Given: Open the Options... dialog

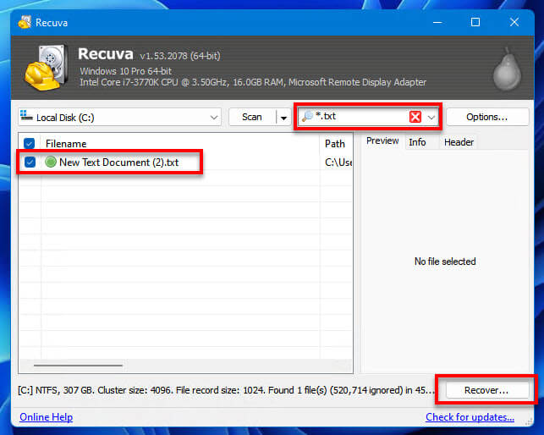Looking at the screenshot, I should coord(487,117).
